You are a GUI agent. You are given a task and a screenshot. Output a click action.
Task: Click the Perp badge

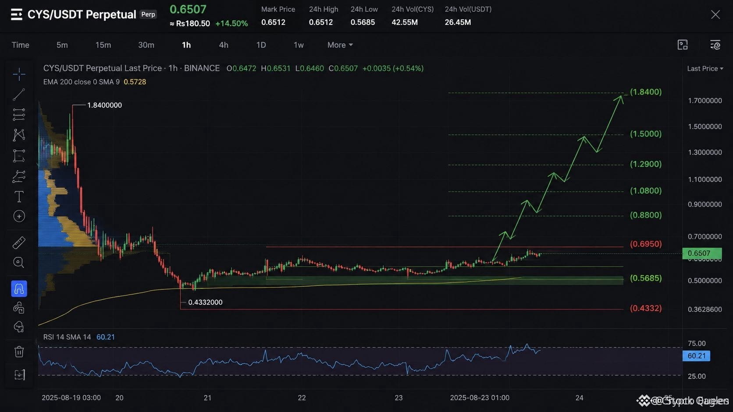(148, 14)
